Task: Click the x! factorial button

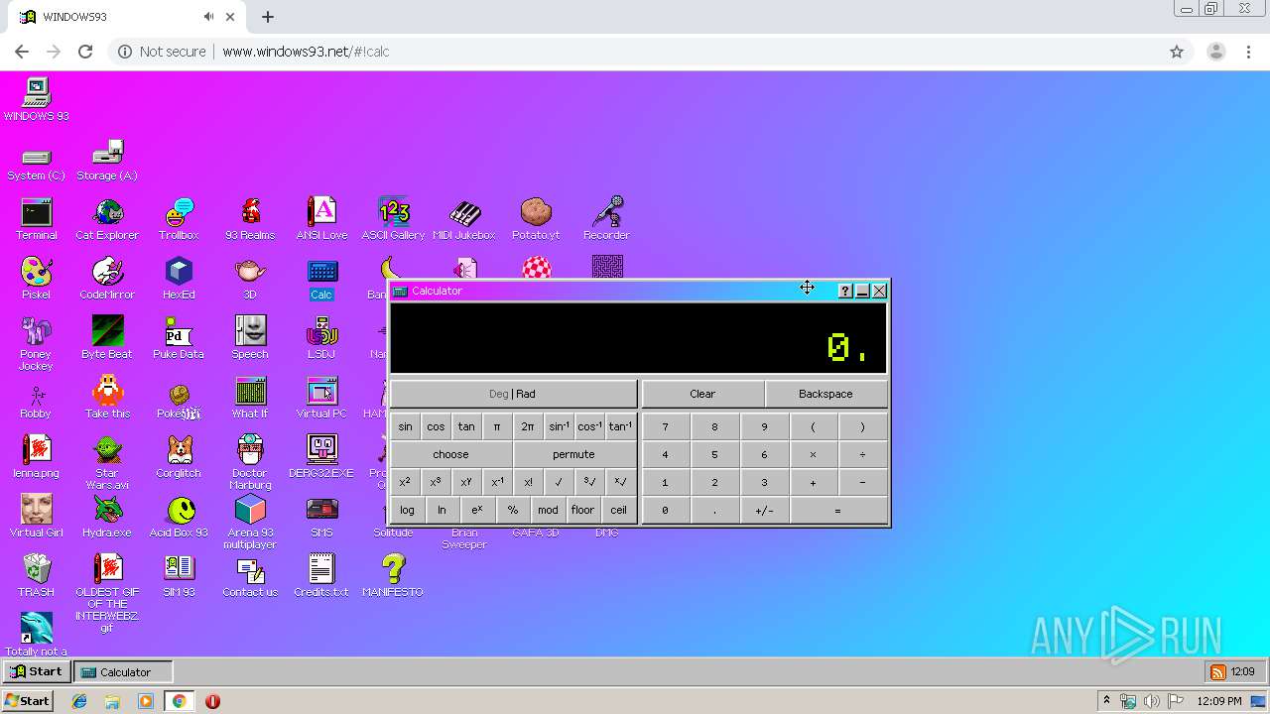Action: pos(528,482)
